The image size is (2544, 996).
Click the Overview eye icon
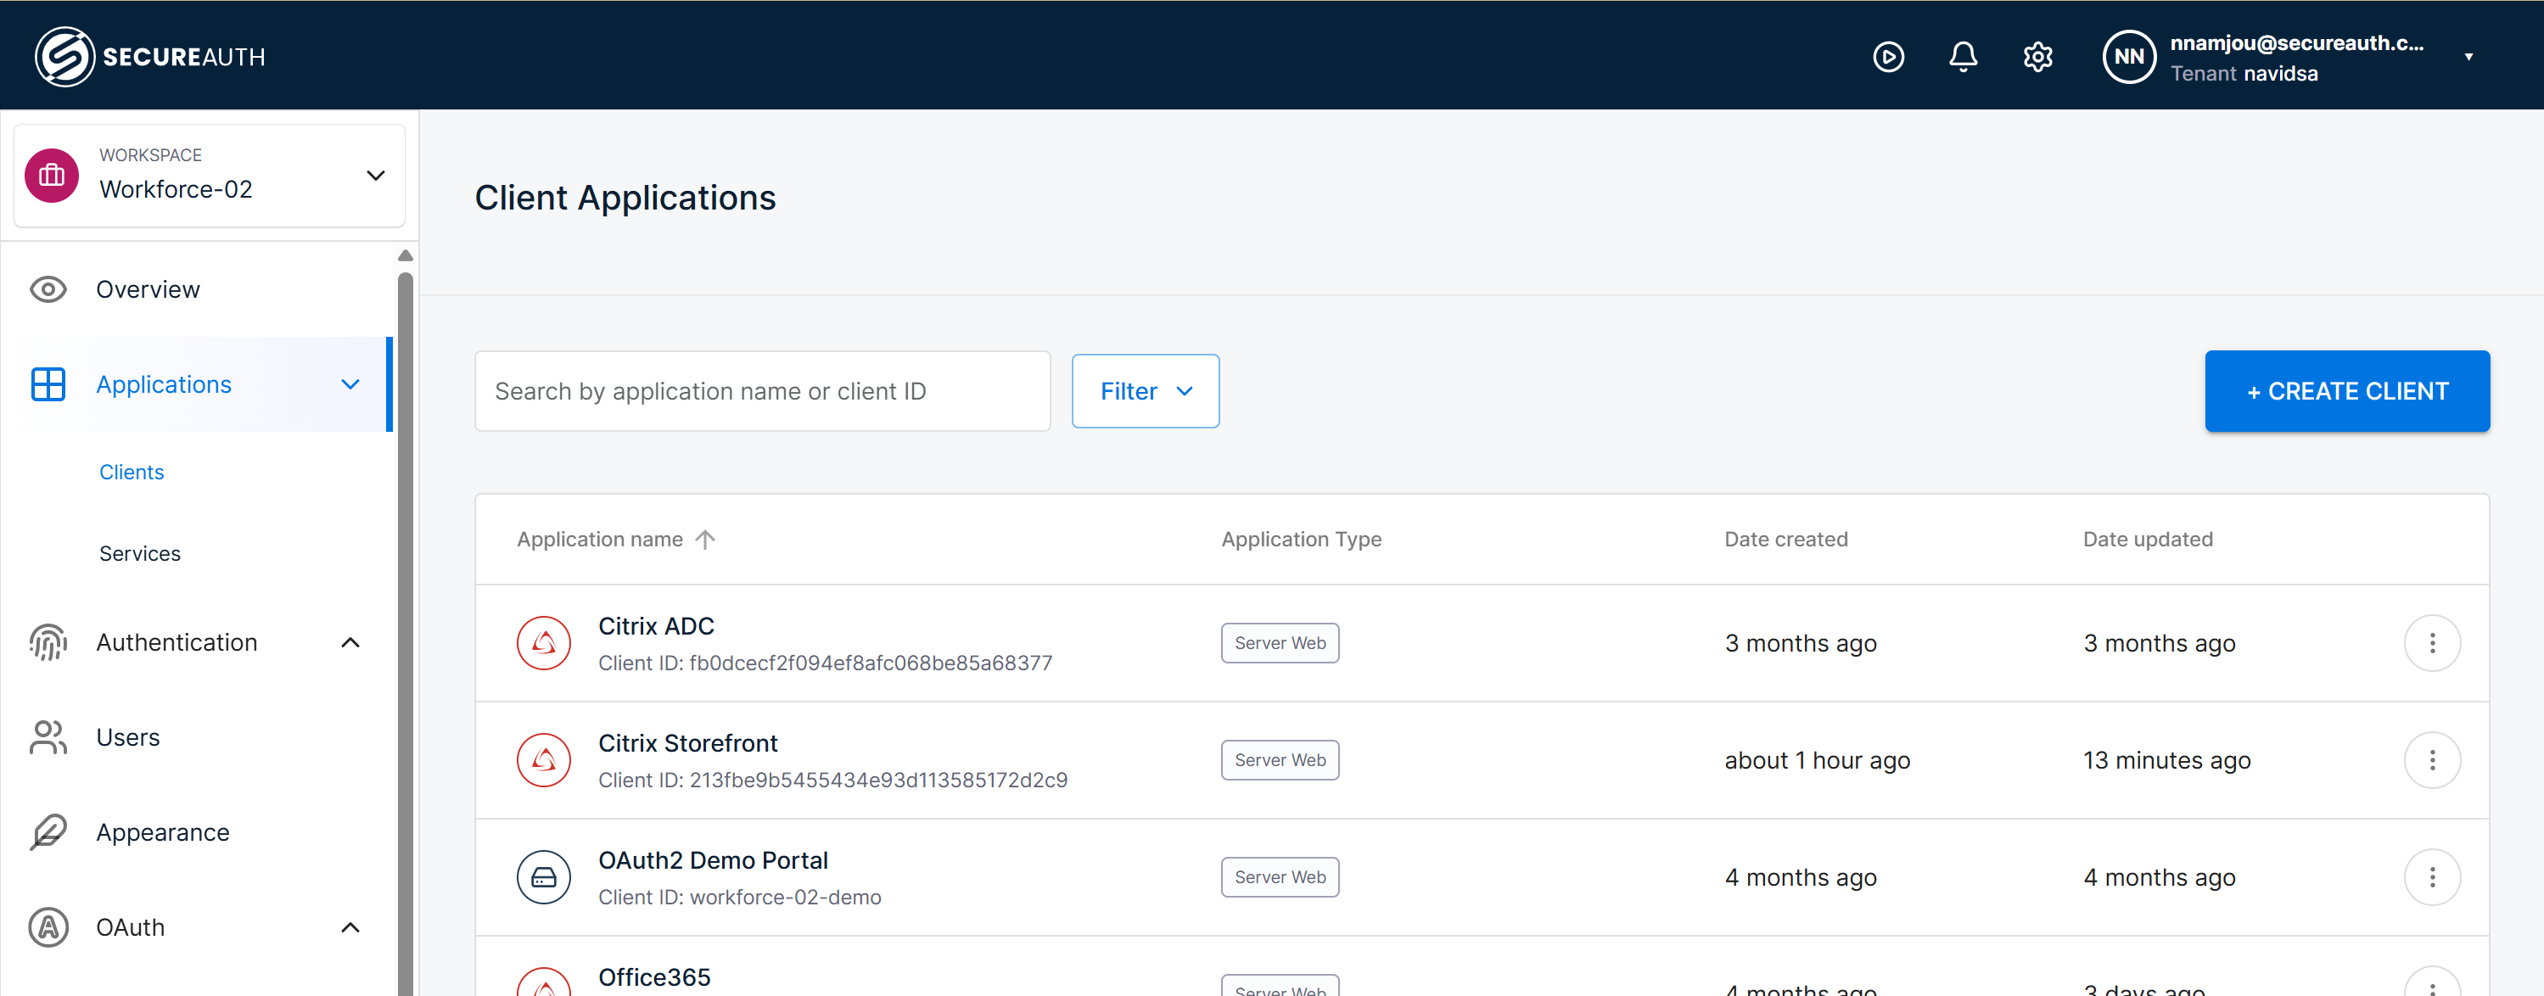point(48,289)
